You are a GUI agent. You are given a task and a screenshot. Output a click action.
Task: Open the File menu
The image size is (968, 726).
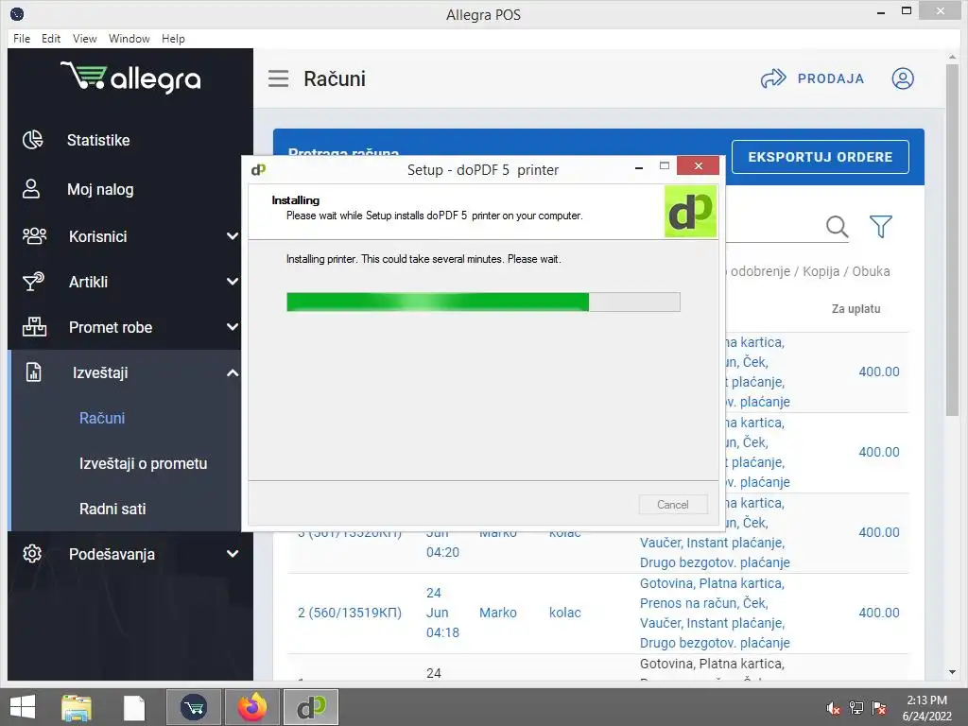tap(22, 38)
